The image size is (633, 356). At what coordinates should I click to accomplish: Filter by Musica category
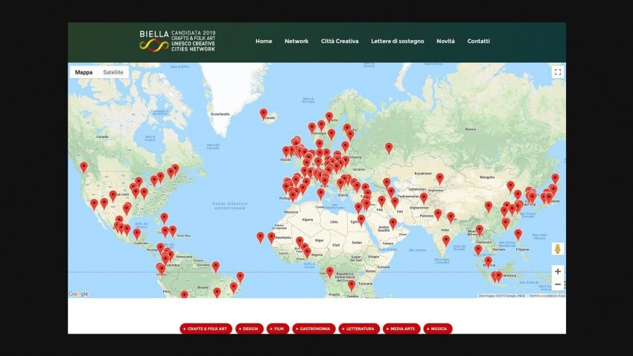pyautogui.click(x=438, y=328)
